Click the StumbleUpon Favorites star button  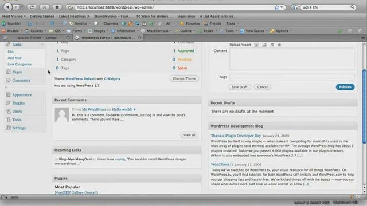pyautogui.click(x=190, y=23)
